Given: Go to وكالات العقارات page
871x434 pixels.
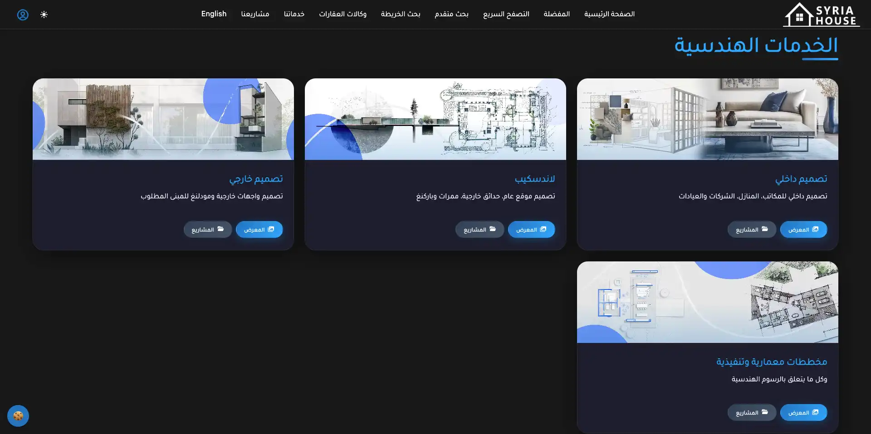Looking at the screenshot, I should pos(343,14).
